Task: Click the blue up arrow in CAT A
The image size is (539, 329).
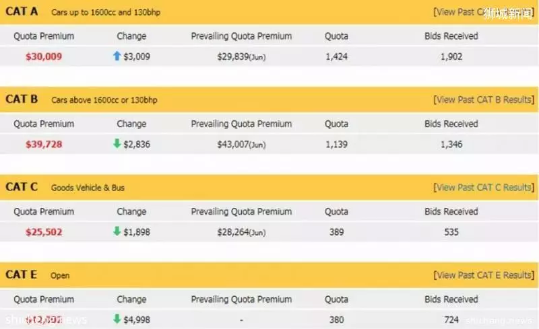Action: pyautogui.click(x=117, y=56)
